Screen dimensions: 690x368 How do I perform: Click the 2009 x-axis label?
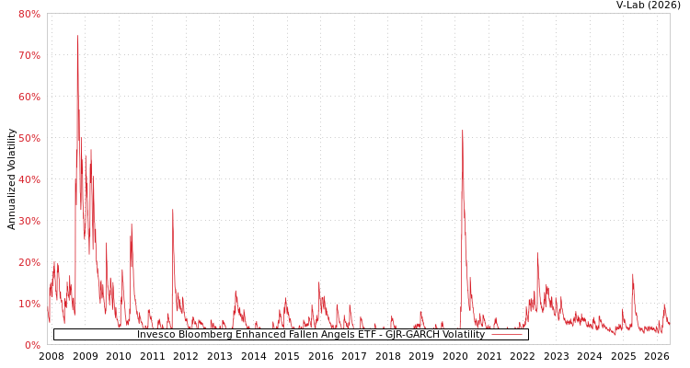(x=85, y=356)
